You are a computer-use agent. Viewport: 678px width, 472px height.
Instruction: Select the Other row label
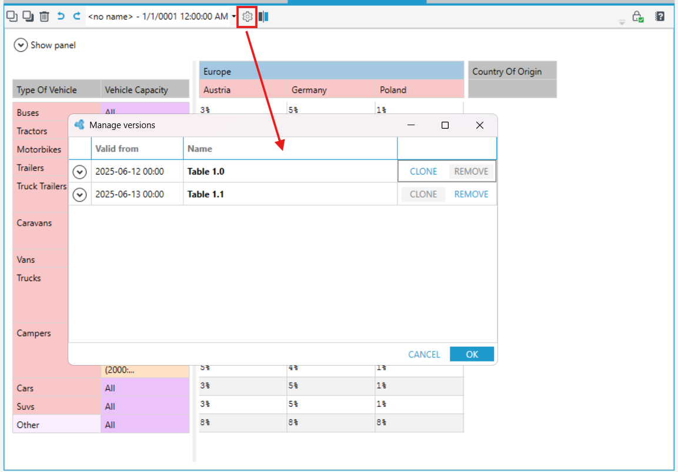coord(56,425)
